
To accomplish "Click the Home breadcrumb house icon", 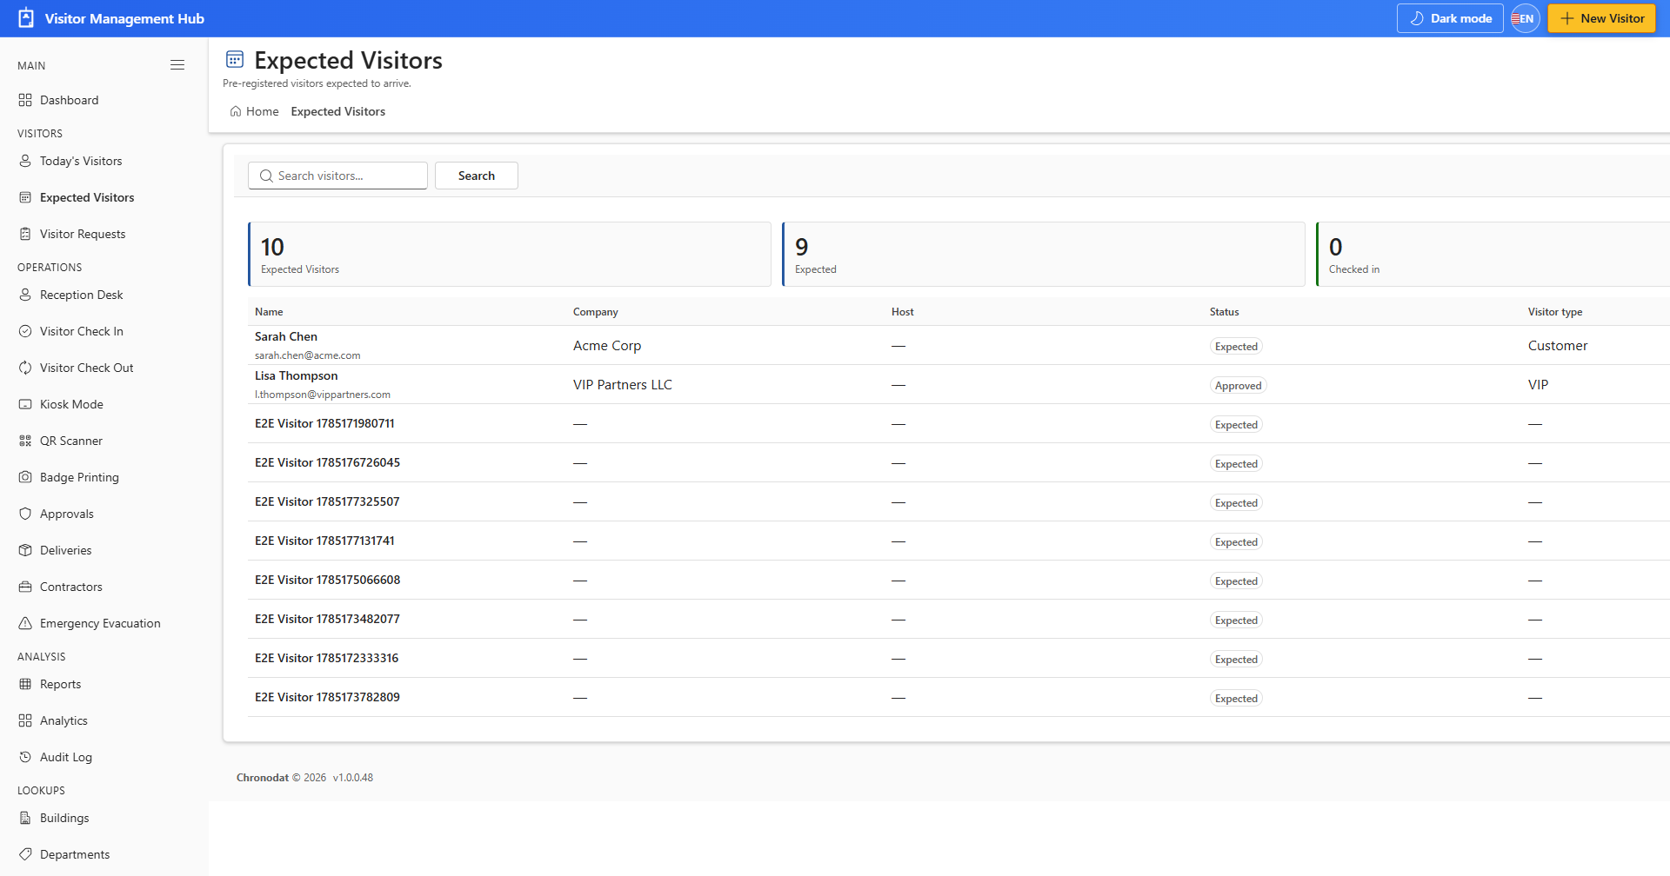I will 236,111.
